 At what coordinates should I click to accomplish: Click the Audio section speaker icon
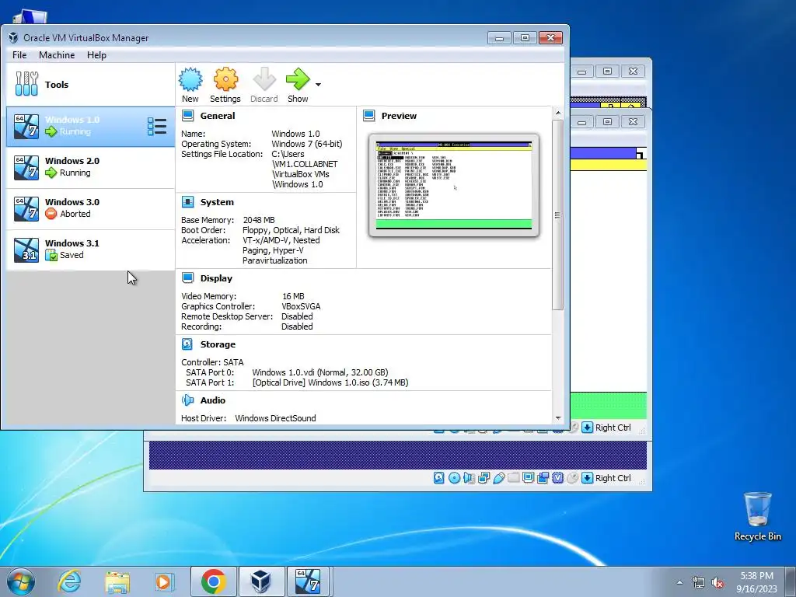(x=188, y=400)
